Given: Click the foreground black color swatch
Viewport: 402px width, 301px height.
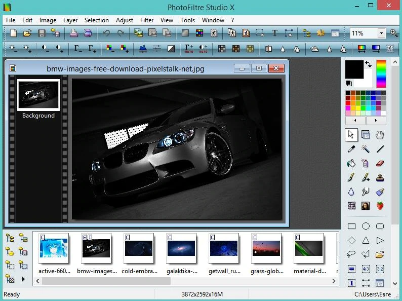Looking at the screenshot, I should (x=354, y=69).
